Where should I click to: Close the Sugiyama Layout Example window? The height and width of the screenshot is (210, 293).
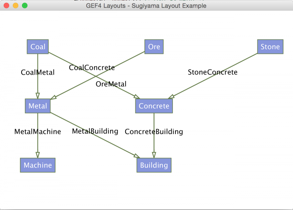(6, 5)
